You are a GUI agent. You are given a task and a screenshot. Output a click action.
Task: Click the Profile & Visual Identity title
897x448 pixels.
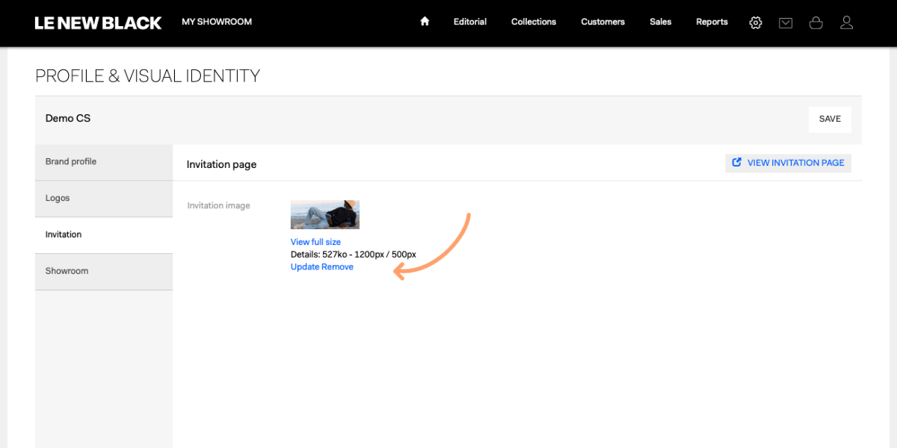(147, 75)
